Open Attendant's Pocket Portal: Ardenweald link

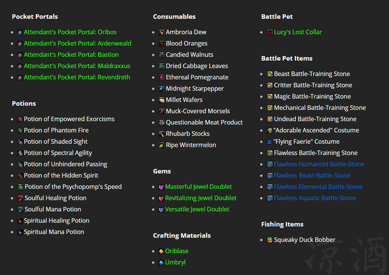coord(77,44)
